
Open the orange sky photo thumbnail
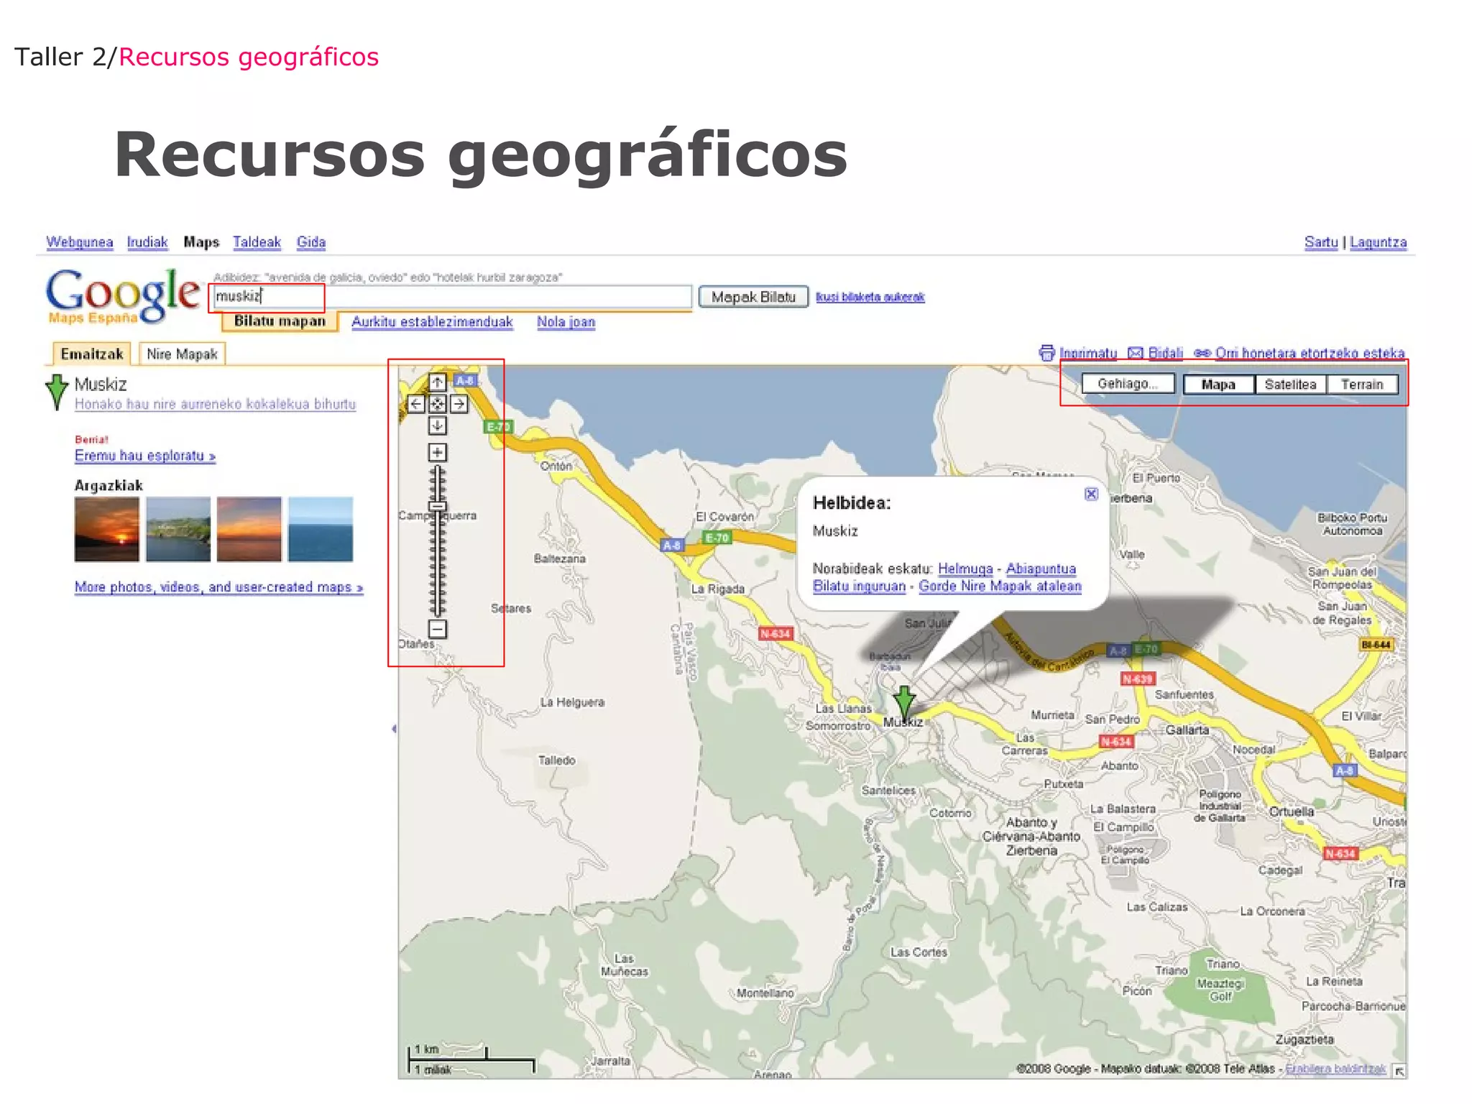coord(249,529)
